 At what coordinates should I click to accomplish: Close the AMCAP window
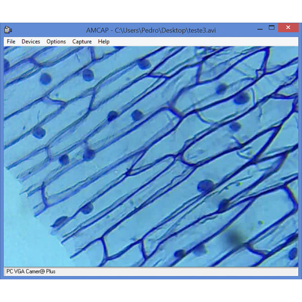pos(288,29)
